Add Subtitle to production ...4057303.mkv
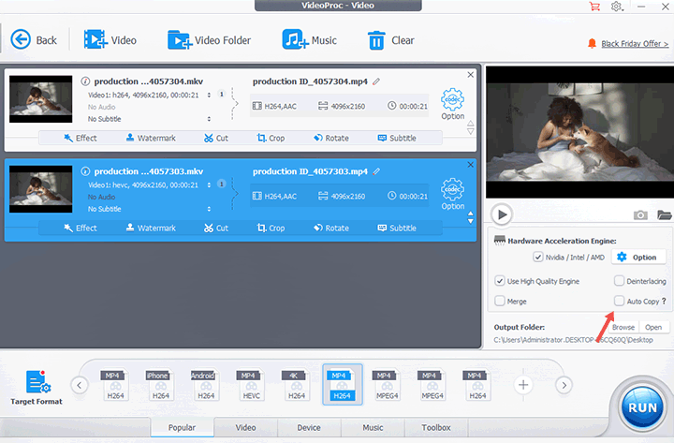The height and width of the screenshot is (443, 674). [x=397, y=228]
